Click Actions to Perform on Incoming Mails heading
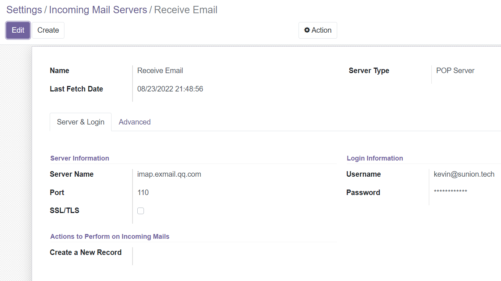 coord(110,237)
